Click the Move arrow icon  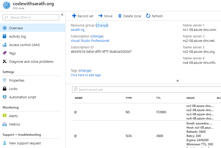tap(101, 16)
